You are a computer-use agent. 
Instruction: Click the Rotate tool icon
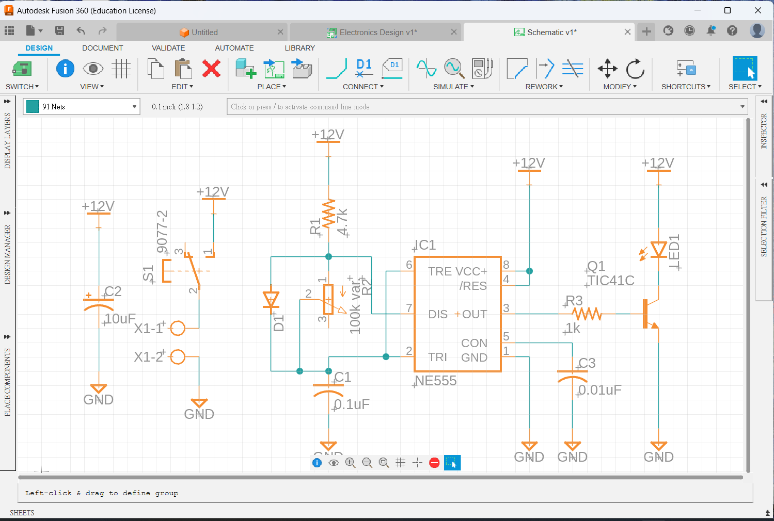(x=635, y=69)
